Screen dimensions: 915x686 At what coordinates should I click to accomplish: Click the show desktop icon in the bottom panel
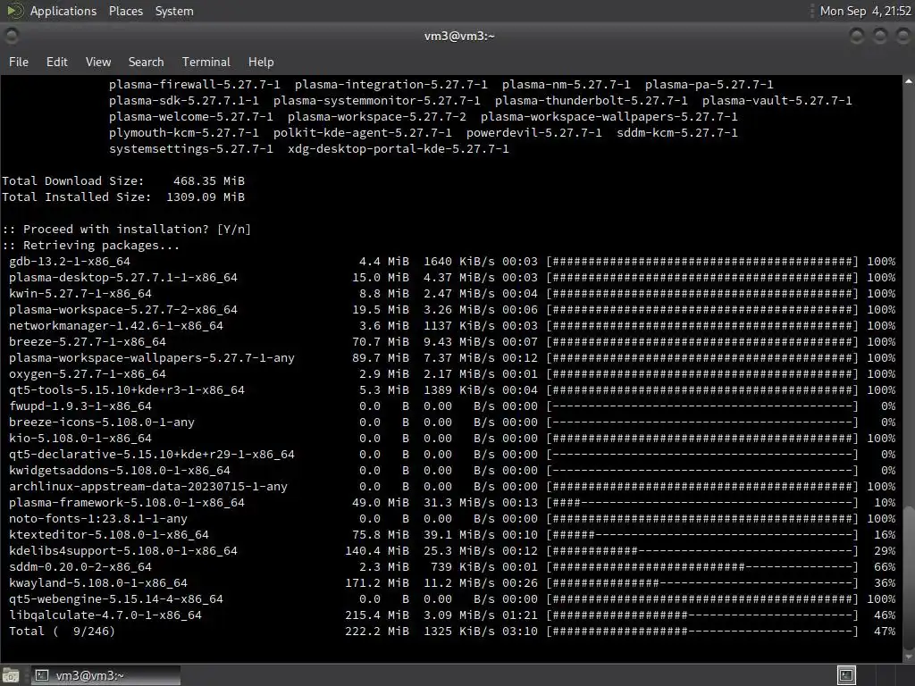[11, 675]
